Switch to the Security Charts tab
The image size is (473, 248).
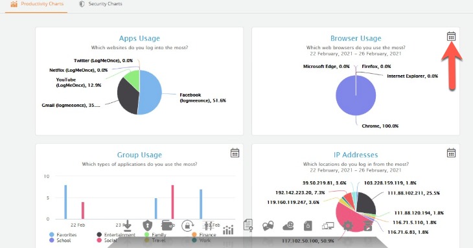coord(100,5)
